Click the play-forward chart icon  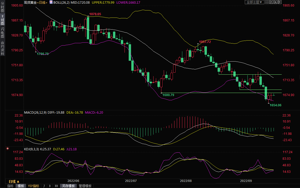[x=275, y=2]
